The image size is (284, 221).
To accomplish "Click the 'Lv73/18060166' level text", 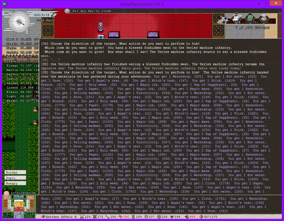I will (x=23, y=193).
